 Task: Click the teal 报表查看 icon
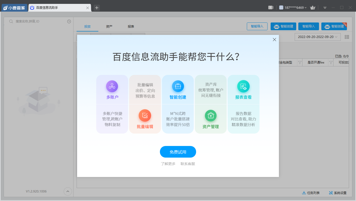coord(243,87)
